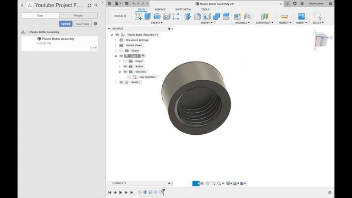Screen dimensions: 352x198
Task: Toggle visibility of top-level Origin folder
Action: pyautogui.click(x=121, y=51)
